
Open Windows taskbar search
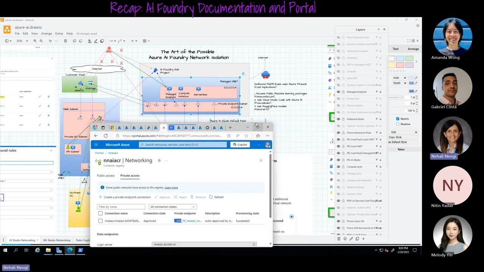point(16,250)
